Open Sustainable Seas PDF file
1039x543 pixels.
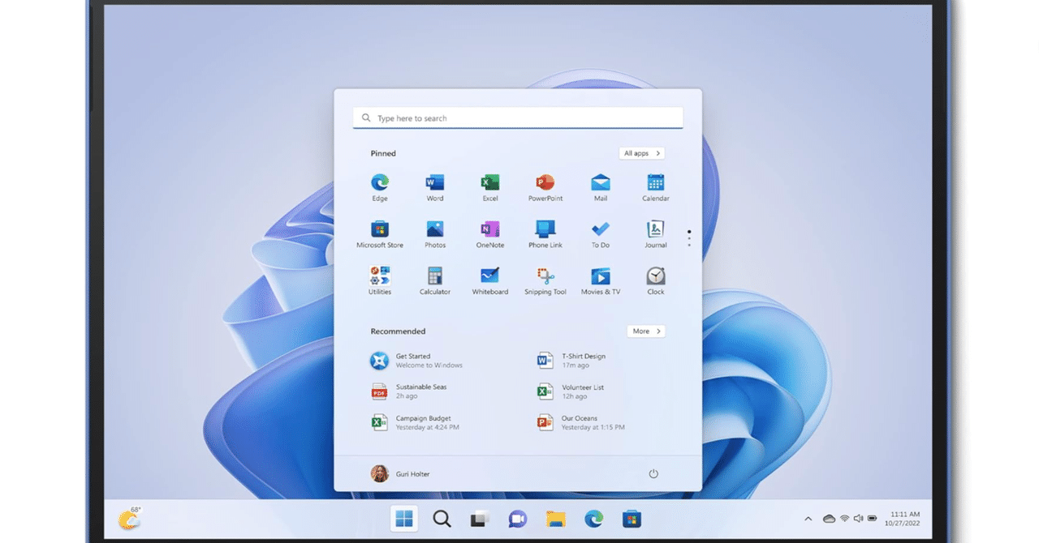point(408,391)
